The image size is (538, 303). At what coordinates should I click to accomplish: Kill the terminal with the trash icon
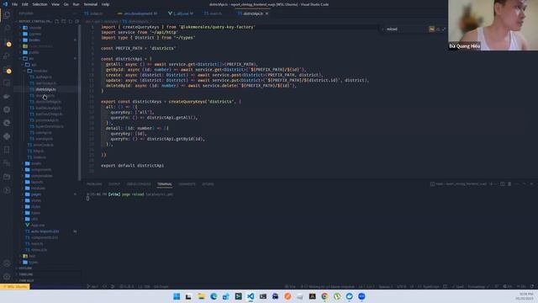(509, 184)
